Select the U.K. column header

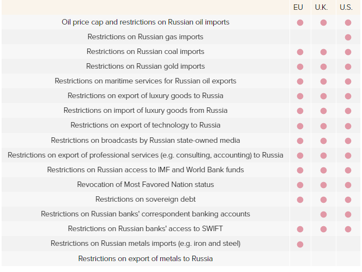click(x=322, y=7)
